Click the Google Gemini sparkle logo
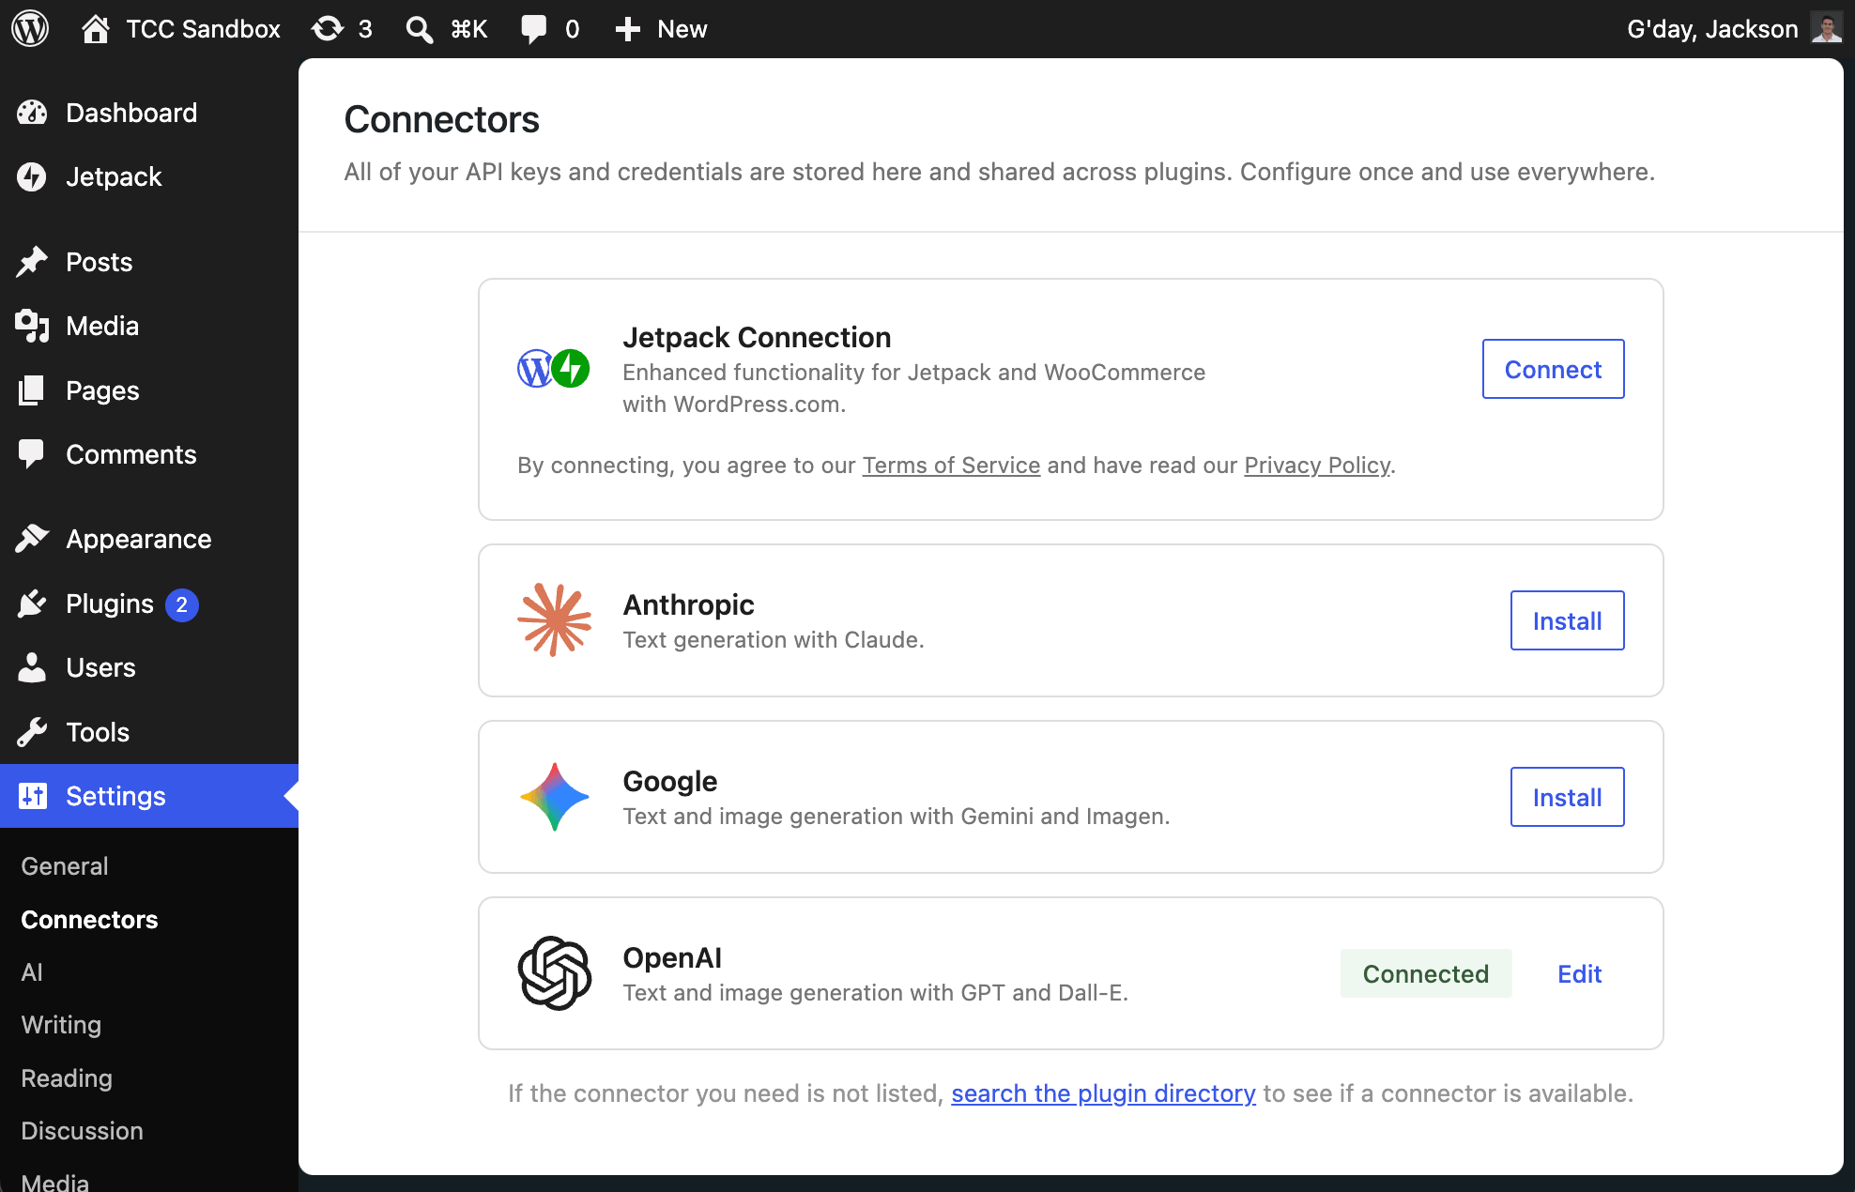1855x1192 pixels. 555,797
